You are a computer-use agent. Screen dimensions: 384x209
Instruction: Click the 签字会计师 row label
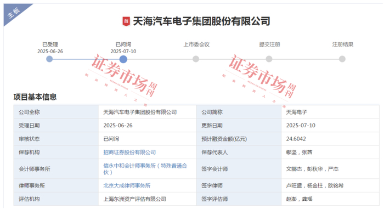pyautogui.click(x=214, y=169)
